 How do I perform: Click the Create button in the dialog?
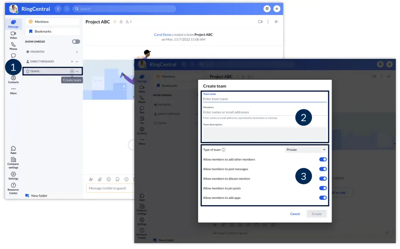(317, 214)
